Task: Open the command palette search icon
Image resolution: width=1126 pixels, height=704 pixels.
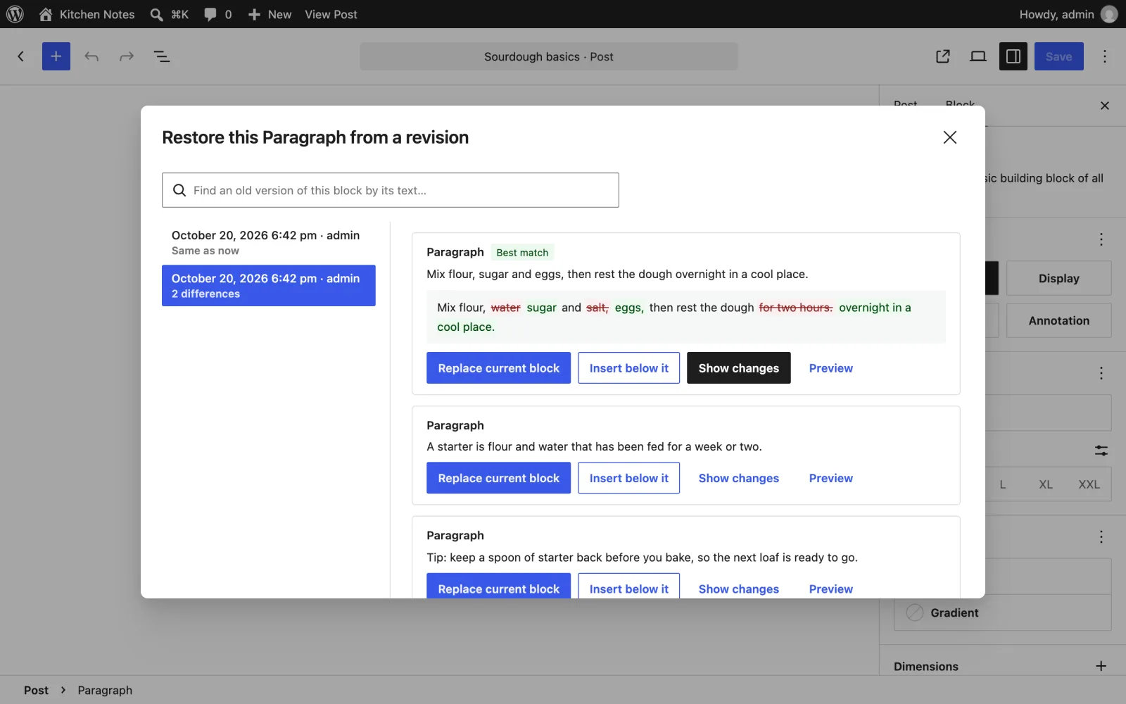Action: 170,14
